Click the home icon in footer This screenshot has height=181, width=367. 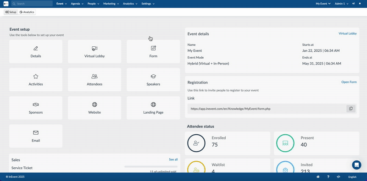tap(318, 177)
